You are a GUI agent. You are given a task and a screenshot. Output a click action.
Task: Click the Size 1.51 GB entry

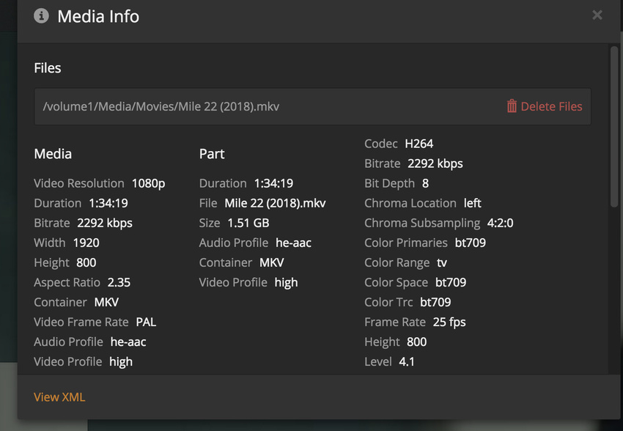click(x=234, y=223)
